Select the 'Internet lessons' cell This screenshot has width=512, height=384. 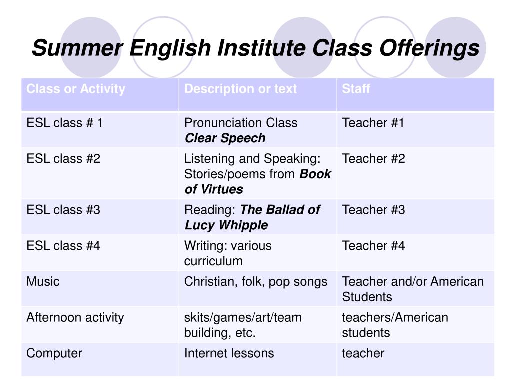[x=258, y=359]
